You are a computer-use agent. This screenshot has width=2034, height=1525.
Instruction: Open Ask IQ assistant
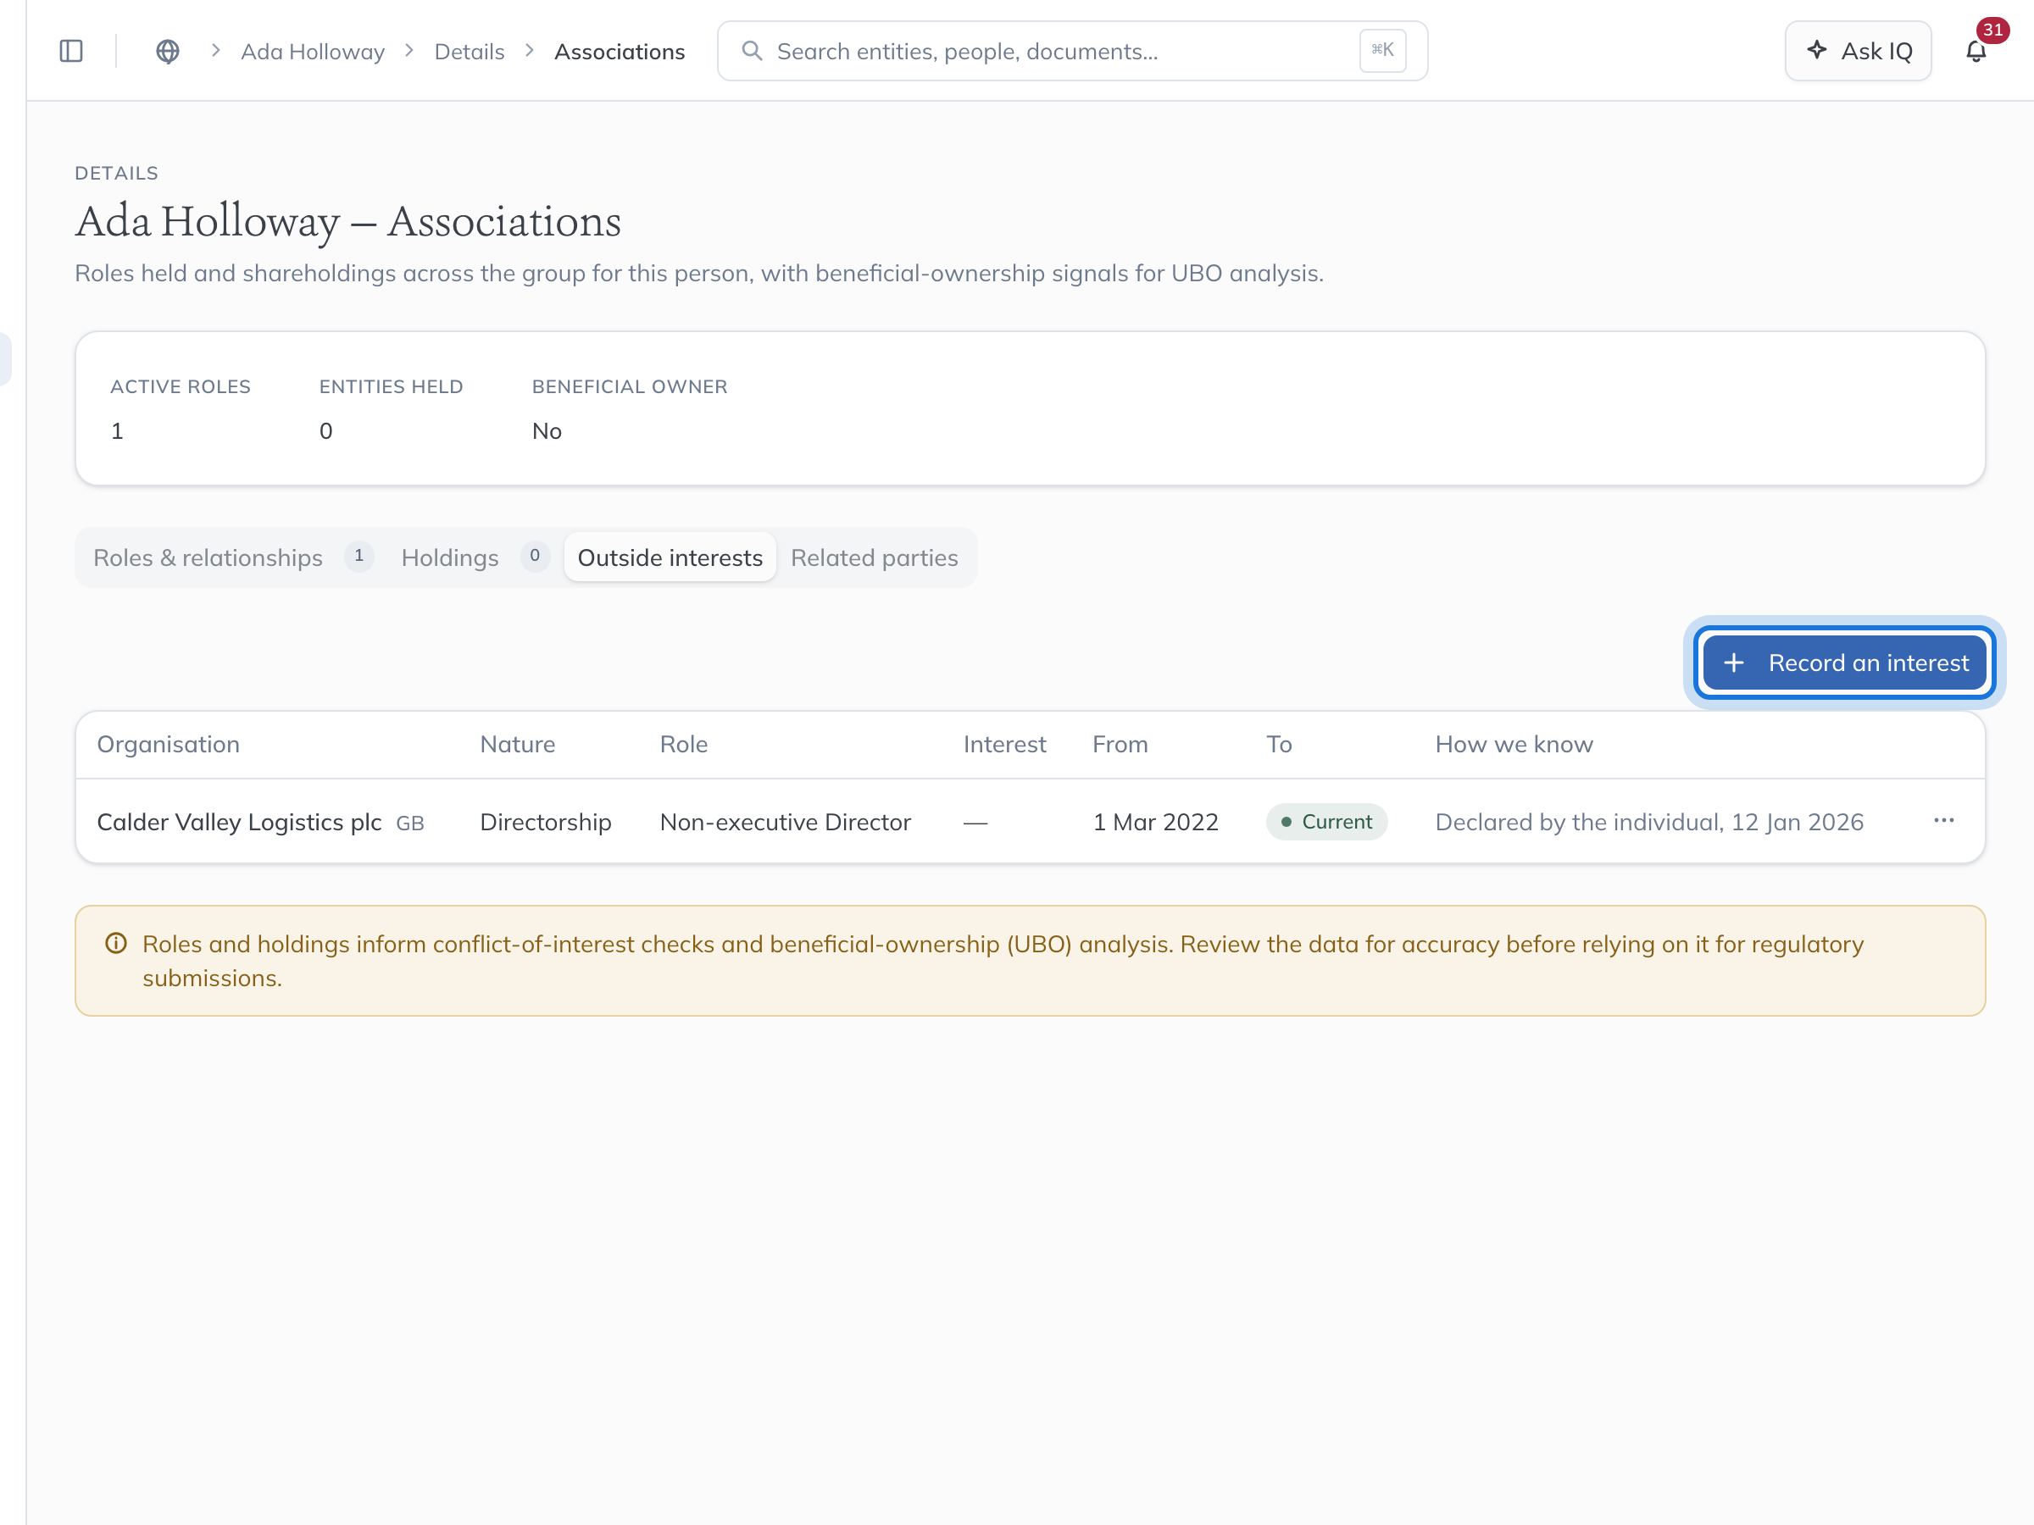1858,52
